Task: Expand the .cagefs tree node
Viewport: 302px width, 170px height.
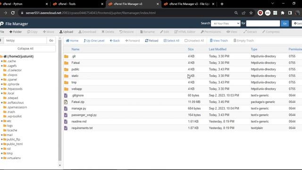Action: click(2, 66)
